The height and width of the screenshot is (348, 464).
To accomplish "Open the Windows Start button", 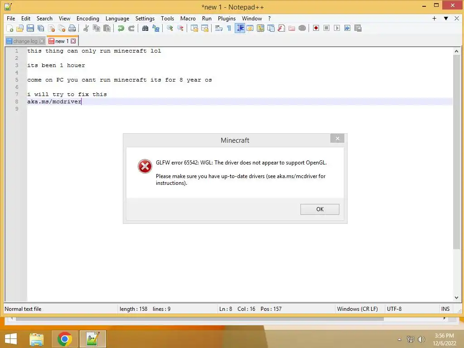I will point(11,339).
